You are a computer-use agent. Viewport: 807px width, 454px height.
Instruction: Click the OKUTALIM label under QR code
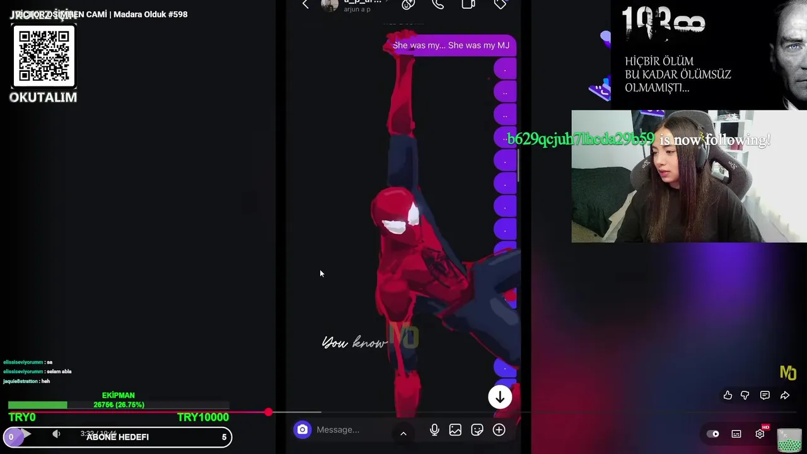pyautogui.click(x=43, y=97)
